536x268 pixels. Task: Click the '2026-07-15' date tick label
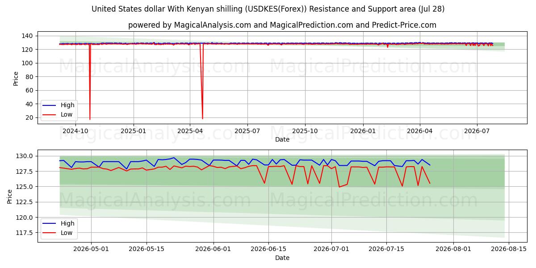tap(387, 249)
